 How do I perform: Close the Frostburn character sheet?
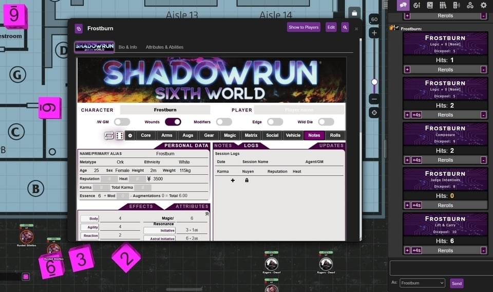356,29
